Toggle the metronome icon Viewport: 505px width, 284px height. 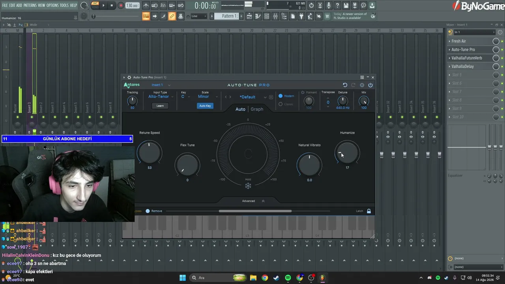tap(146, 6)
